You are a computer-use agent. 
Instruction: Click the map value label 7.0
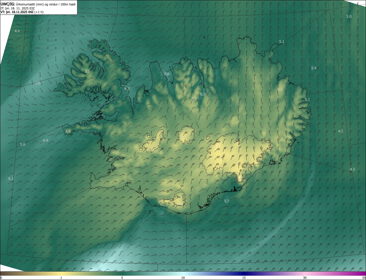pyautogui.click(x=38, y=83)
